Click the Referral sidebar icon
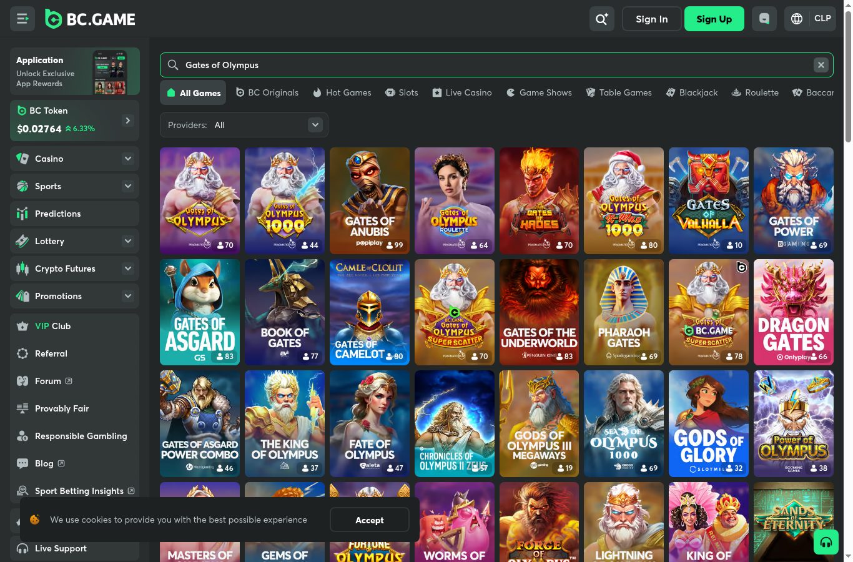Screen dimensions: 853x562 pos(22,353)
